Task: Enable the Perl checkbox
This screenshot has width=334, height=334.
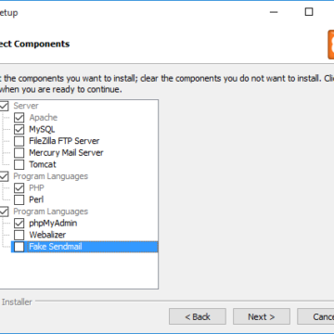Action: [x=19, y=199]
